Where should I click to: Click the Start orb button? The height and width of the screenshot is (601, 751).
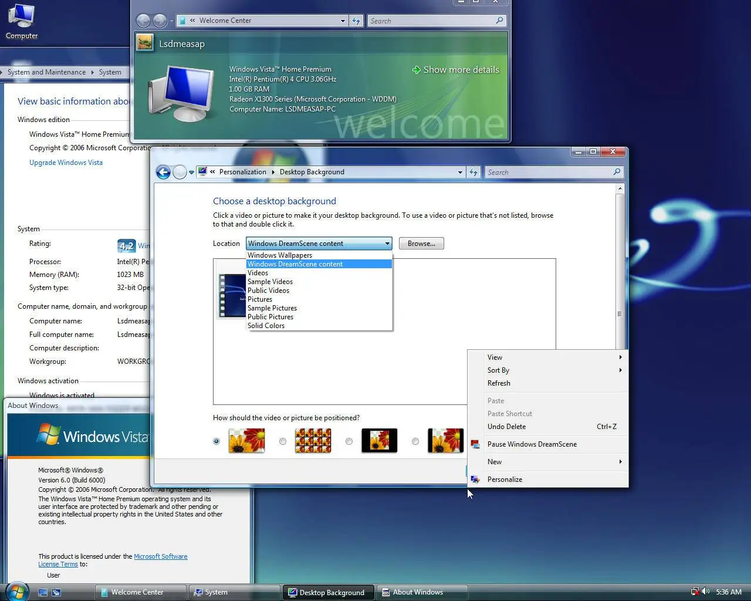point(16,591)
